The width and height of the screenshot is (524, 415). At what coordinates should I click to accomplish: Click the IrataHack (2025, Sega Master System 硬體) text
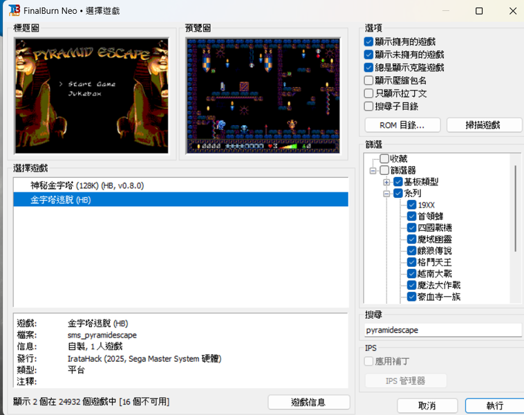pos(144,358)
